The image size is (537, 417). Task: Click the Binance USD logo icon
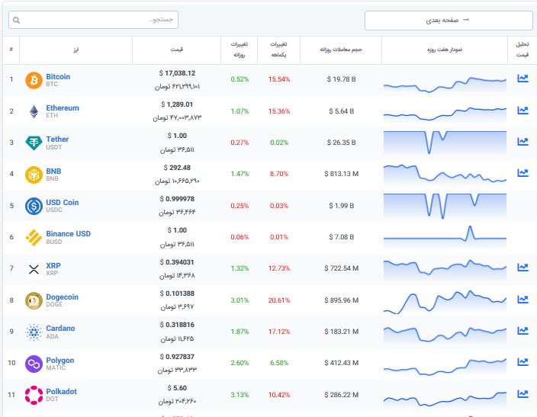tap(34, 237)
